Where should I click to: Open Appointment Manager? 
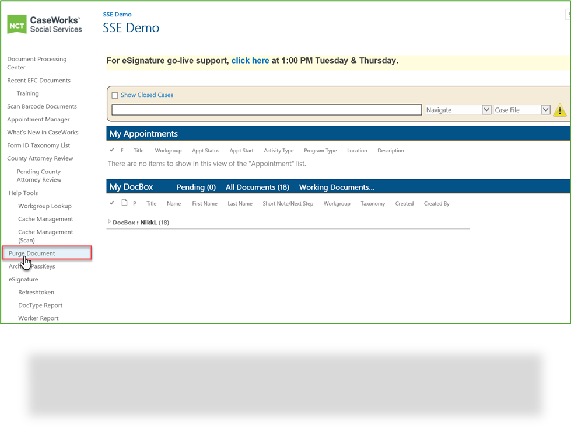pyautogui.click(x=38, y=119)
